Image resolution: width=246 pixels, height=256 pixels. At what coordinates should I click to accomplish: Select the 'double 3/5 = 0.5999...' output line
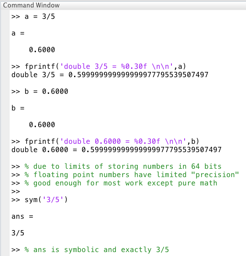[x=110, y=75]
